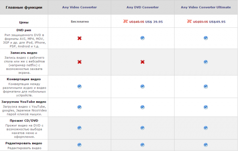Click the Загрузчик YouTube check mark under Any Video Converter Ultimate
Viewport: 238px width, 151px height.
(205, 107)
